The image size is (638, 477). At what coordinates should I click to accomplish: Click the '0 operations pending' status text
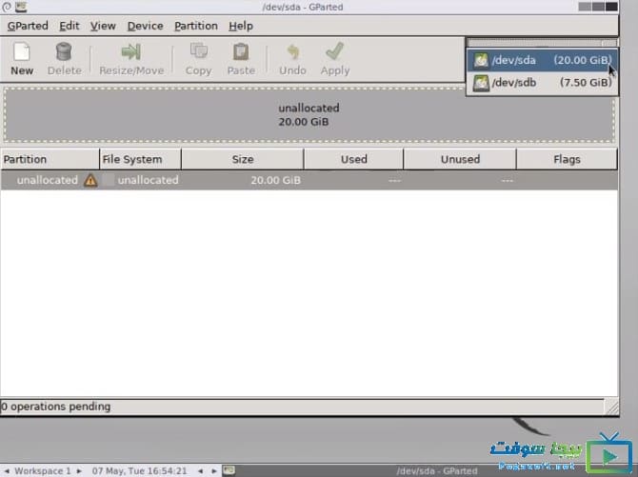click(x=56, y=407)
